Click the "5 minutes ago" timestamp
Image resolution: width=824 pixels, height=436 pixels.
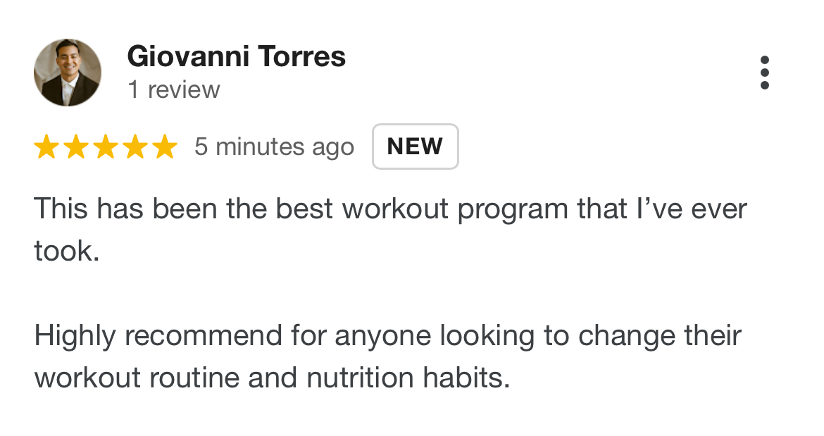(275, 147)
